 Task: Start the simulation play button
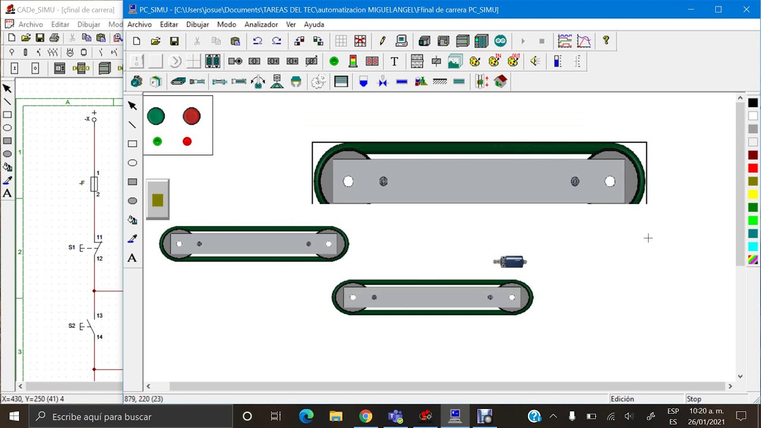tap(523, 41)
